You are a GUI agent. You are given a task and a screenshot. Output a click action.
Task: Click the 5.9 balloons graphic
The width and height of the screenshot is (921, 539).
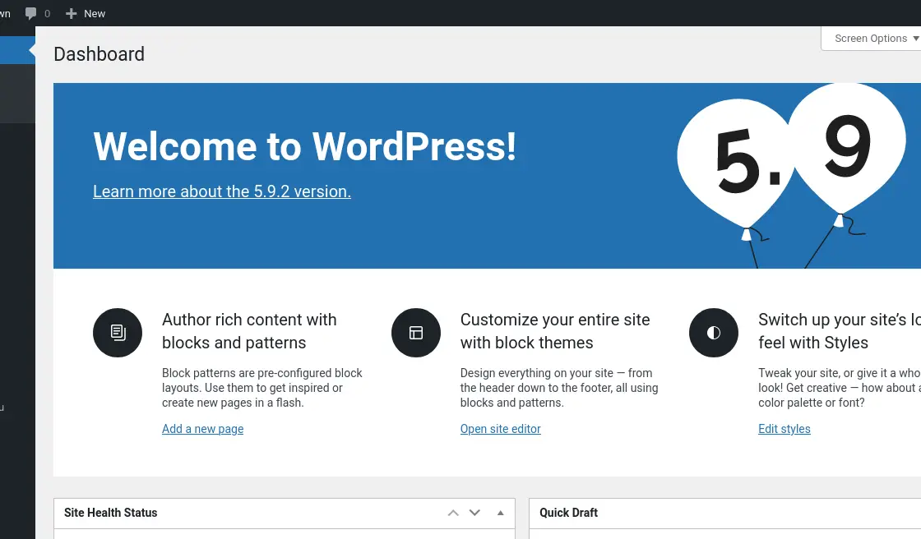(791, 176)
